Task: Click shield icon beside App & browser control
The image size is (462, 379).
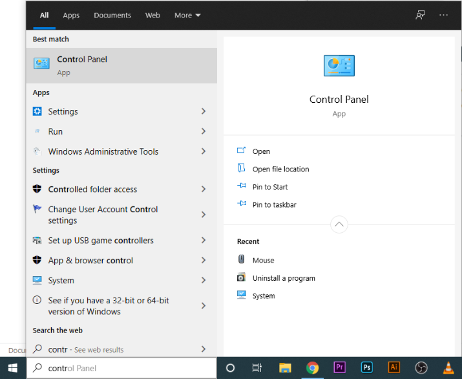Action: click(37, 260)
